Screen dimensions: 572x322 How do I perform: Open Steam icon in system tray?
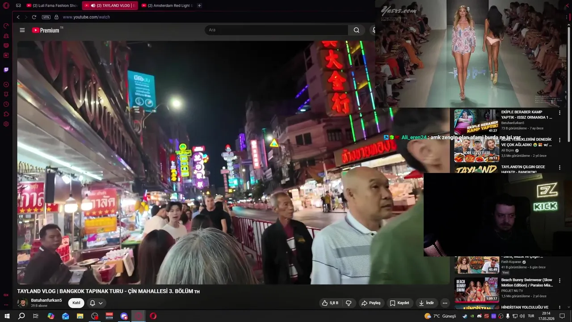click(465, 316)
